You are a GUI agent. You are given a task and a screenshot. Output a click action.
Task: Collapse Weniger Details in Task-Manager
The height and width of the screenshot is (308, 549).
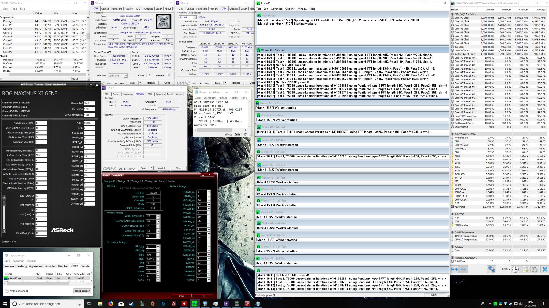(16, 291)
